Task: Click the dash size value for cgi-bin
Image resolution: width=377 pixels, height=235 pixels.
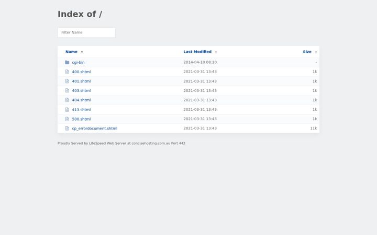Action: pos(316,62)
